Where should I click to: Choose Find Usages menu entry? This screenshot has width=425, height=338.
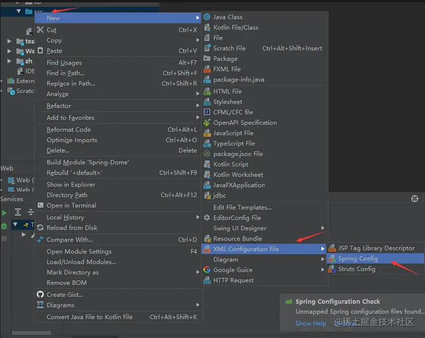coord(118,63)
